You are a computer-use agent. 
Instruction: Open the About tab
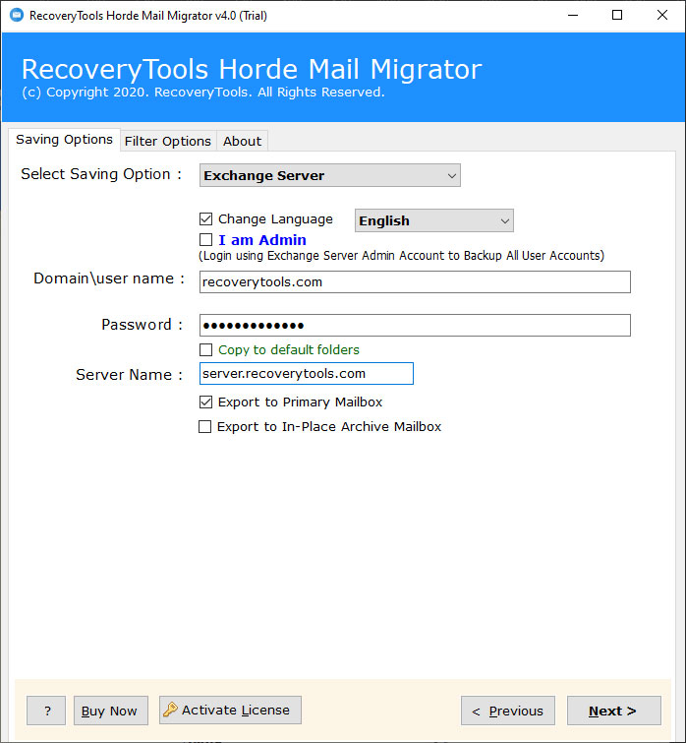click(242, 141)
